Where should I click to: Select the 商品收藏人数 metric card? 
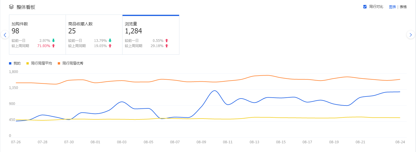click(x=94, y=35)
